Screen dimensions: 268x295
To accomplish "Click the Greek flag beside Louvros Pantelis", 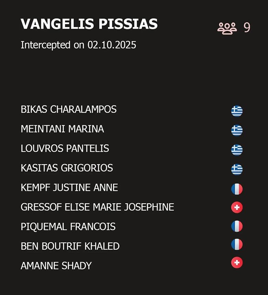I will [x=237, y=150].
